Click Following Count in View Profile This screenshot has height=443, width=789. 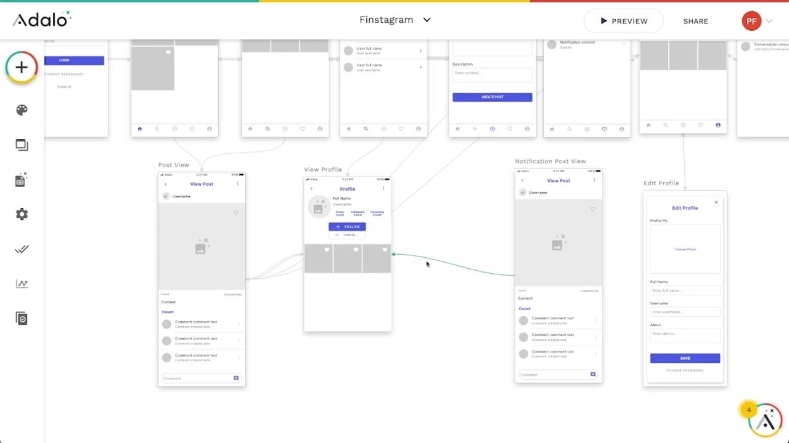(377, 213)
